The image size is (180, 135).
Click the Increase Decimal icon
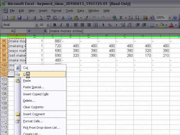click(123, 25)
